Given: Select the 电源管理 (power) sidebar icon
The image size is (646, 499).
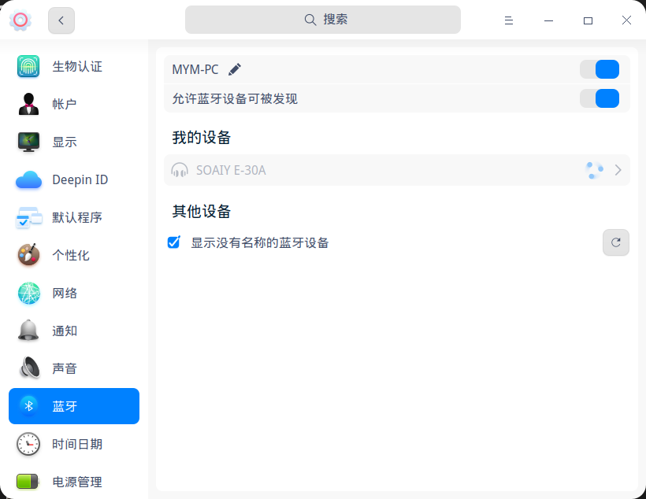Looking at the screenshot, I should click(x=28, y=482).
